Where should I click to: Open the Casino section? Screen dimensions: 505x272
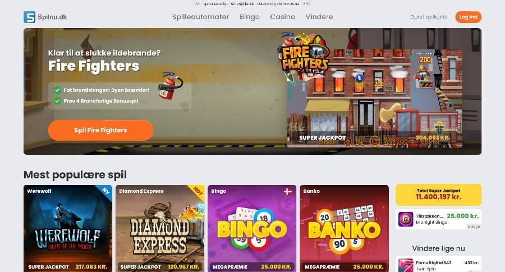pos(282,17)
